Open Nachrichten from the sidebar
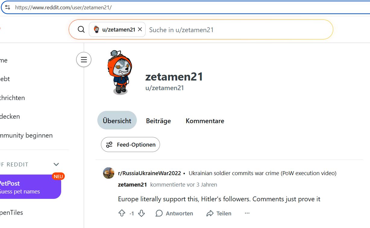370x228 pixels. coord(12,98)
